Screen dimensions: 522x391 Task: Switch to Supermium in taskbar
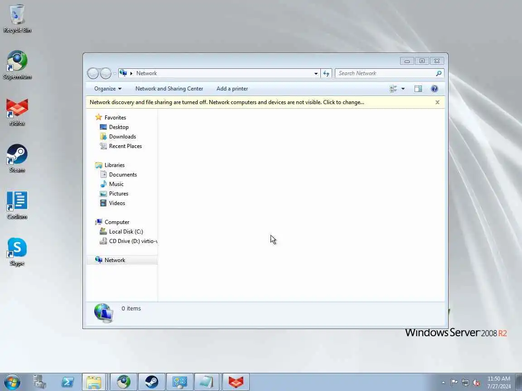tap(124, 382)
